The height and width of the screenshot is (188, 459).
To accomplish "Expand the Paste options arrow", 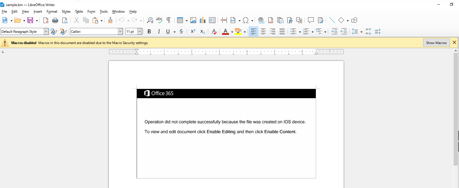I will (102, 20).
